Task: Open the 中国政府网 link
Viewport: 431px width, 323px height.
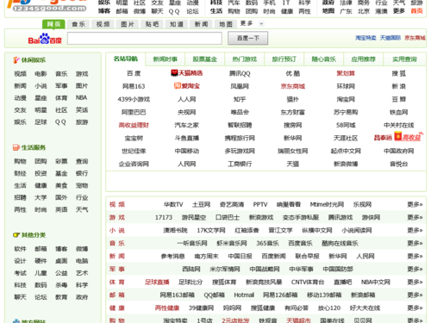Action: click(x=399, y=151)
